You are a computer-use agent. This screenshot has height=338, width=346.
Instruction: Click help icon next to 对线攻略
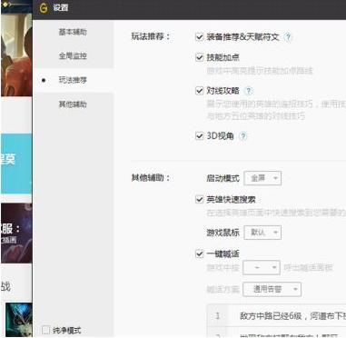point(249,91)
